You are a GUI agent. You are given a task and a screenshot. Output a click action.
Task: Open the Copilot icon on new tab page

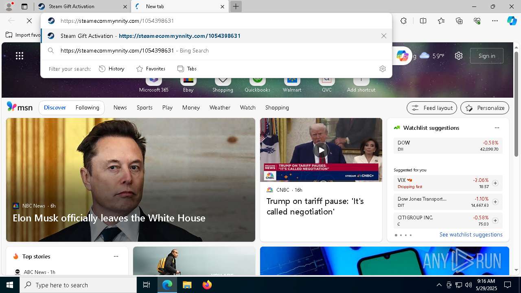[x=402, y=56]
